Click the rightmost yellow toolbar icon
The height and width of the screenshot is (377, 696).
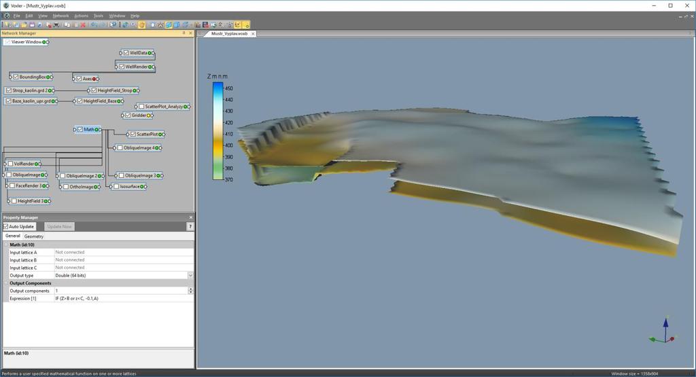coord(246,25)
